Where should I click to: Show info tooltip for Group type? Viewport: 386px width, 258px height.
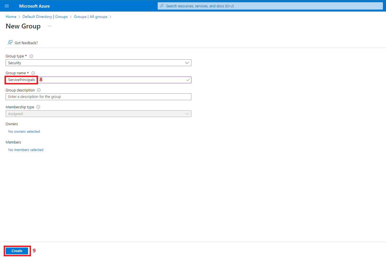(x=31, y=56)
